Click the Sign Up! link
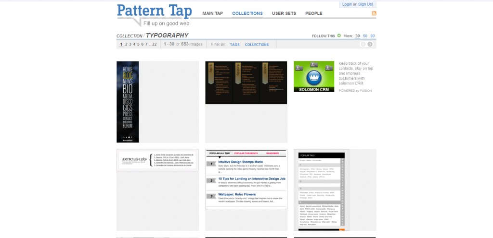 tap(365, 4)
